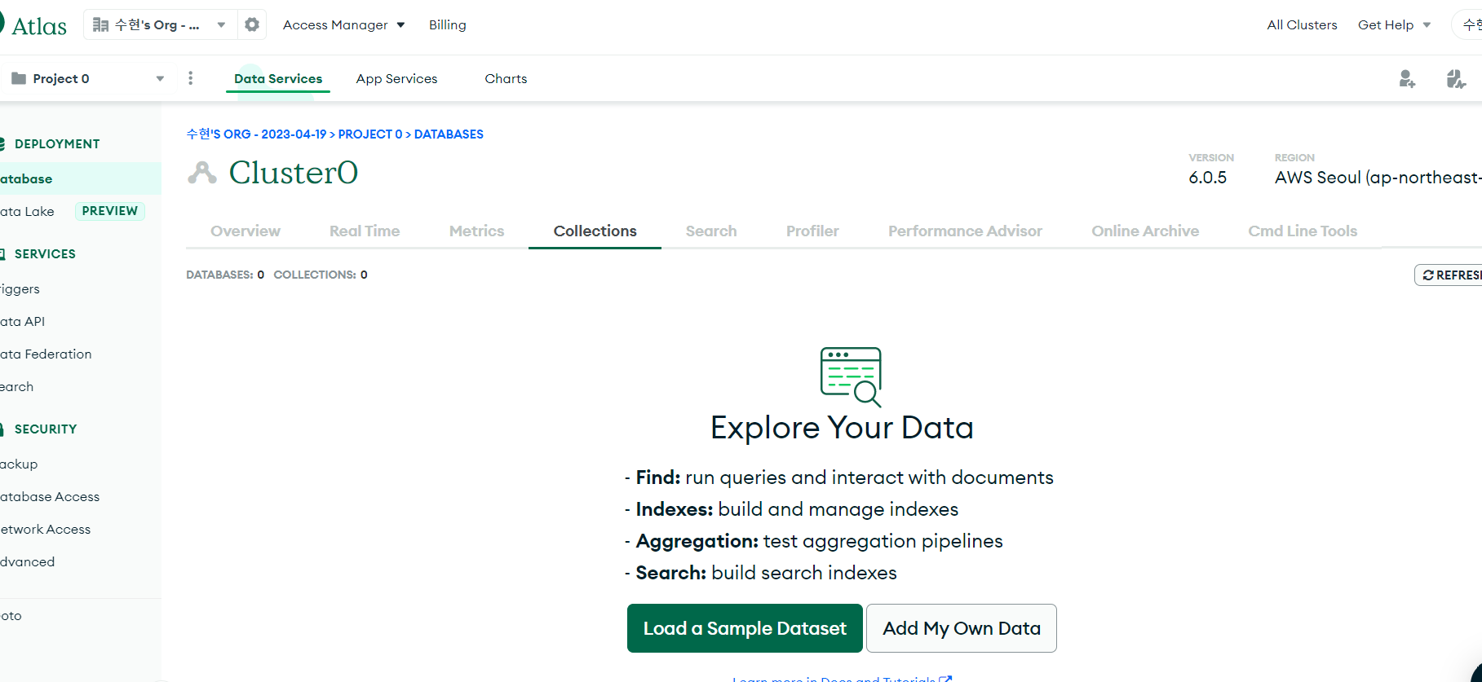Open Data Lake in the sidebar
Screen dimensions: 1482x682
point(27,211)
